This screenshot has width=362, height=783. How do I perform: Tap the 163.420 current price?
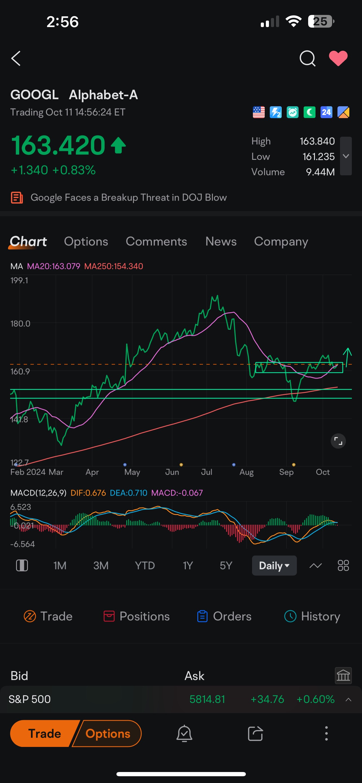point(58,145)
